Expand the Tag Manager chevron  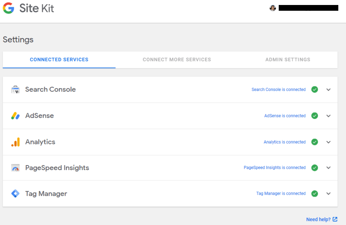tap(328, 194)
